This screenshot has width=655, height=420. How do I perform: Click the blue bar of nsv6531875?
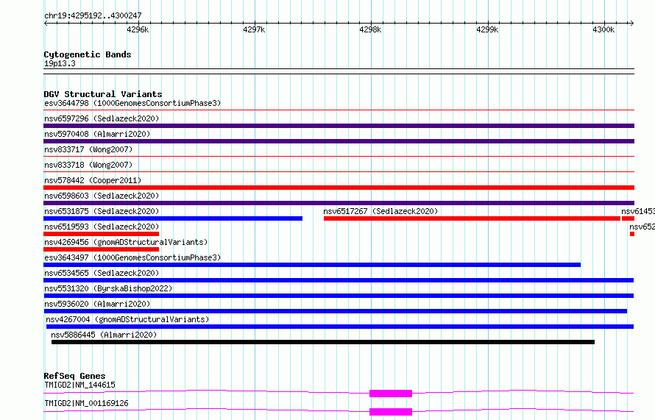173,218
